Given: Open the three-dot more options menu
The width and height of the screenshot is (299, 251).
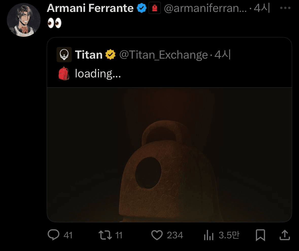Looking at the screenshot, I should coord(285,8).
